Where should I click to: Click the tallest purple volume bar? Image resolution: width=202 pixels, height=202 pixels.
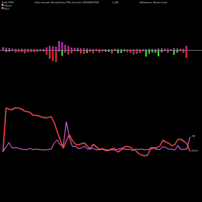point(59,46)
